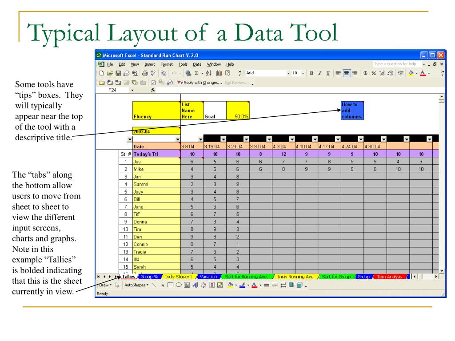Switch to the Variation sheet tab
This screenshot has width=455, height=341.
click(208, 277)
